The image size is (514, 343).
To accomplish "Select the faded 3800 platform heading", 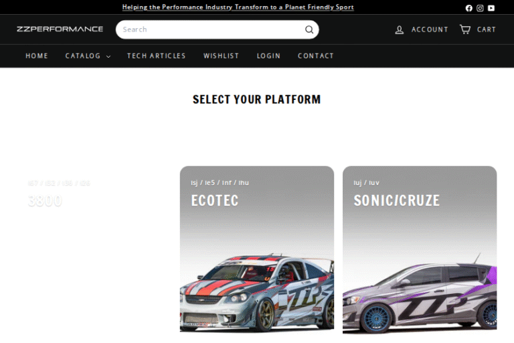I will point(45,200).
